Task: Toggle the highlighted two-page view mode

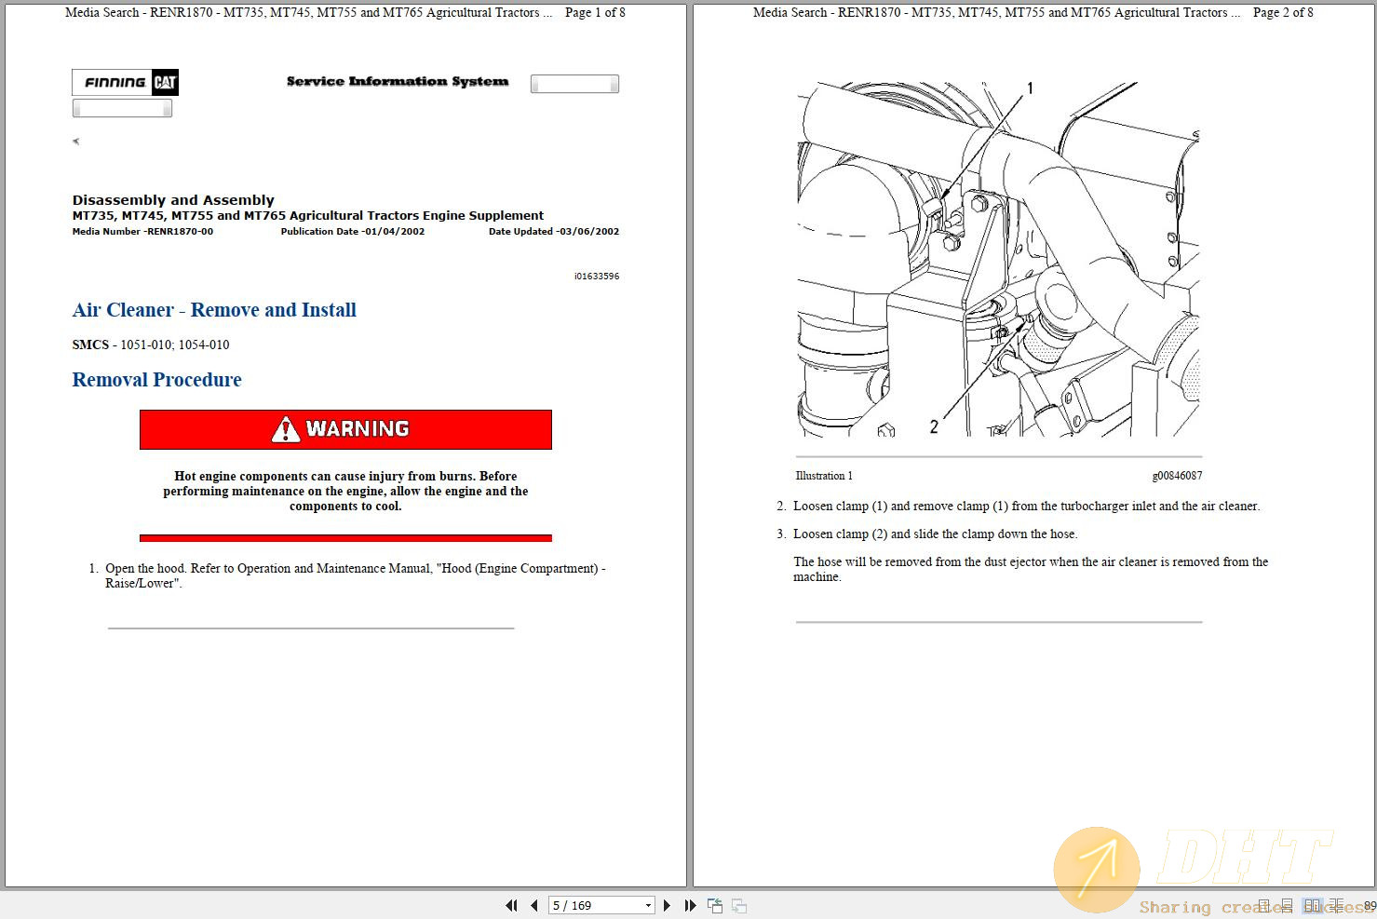Action: tap(1313, 905)
